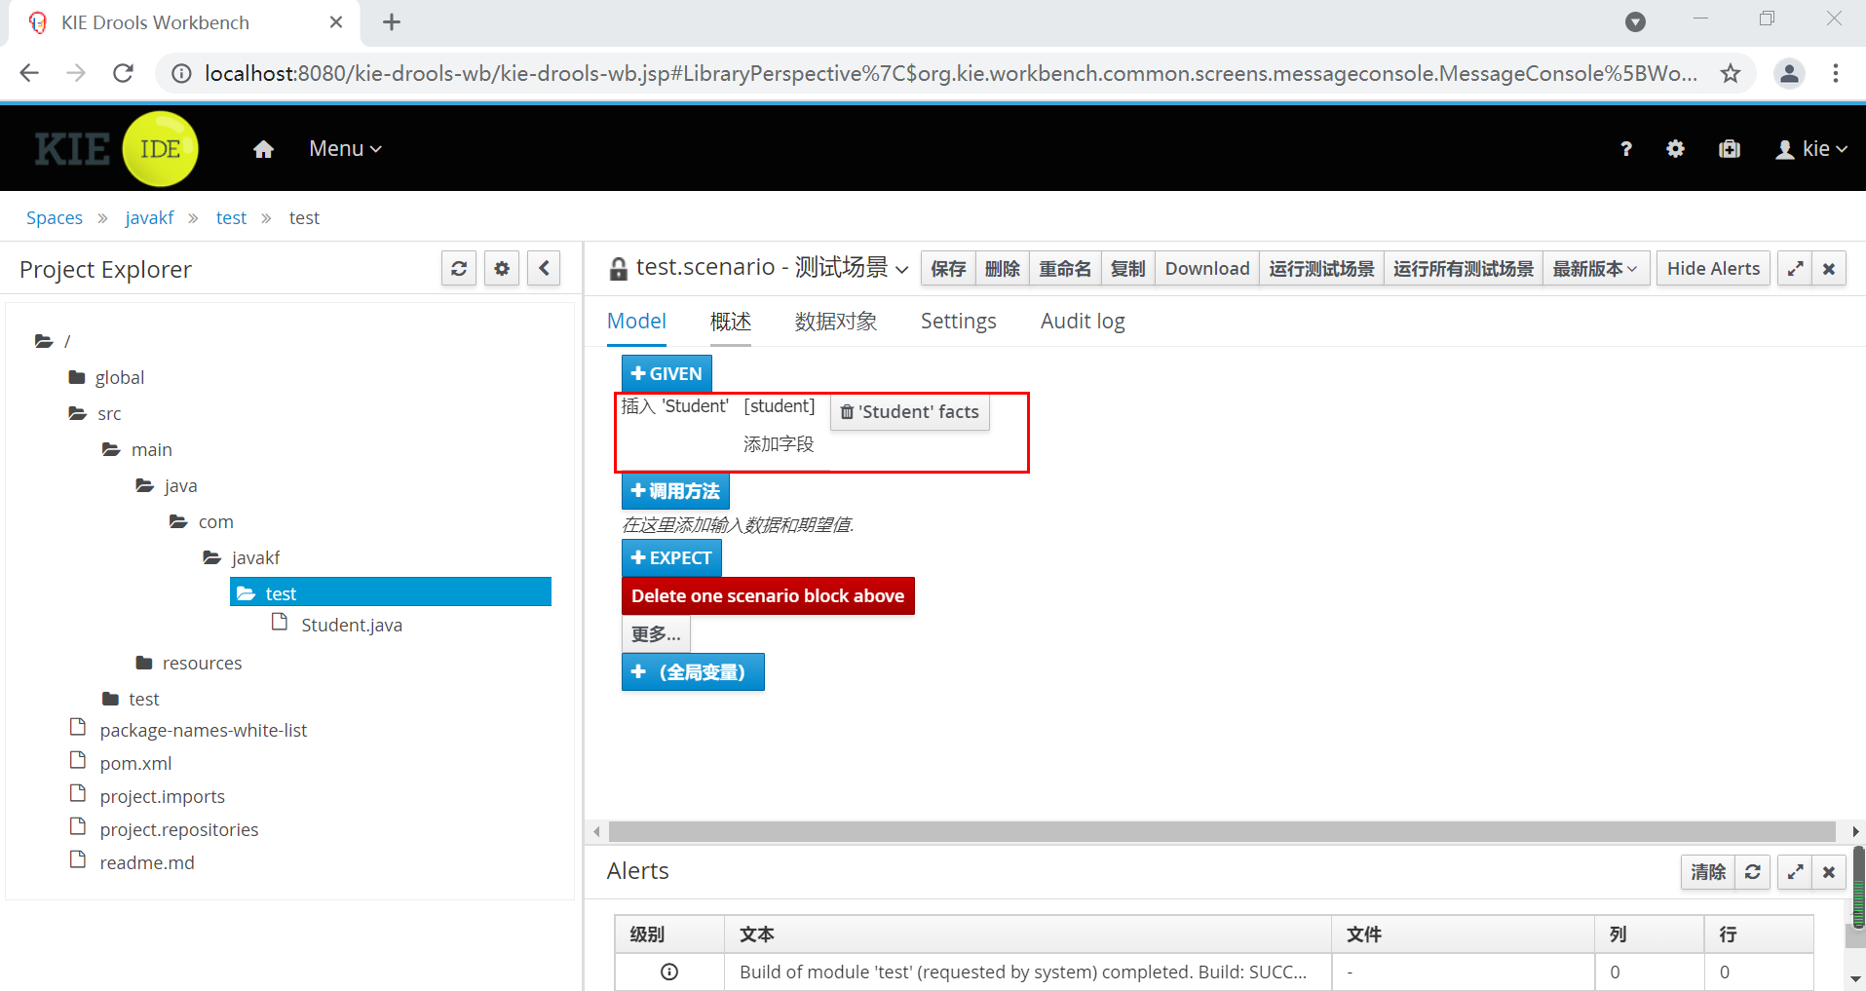
Task: Click 添加字段 add field text
Action: pyautogui.click(x=779, y=444)
